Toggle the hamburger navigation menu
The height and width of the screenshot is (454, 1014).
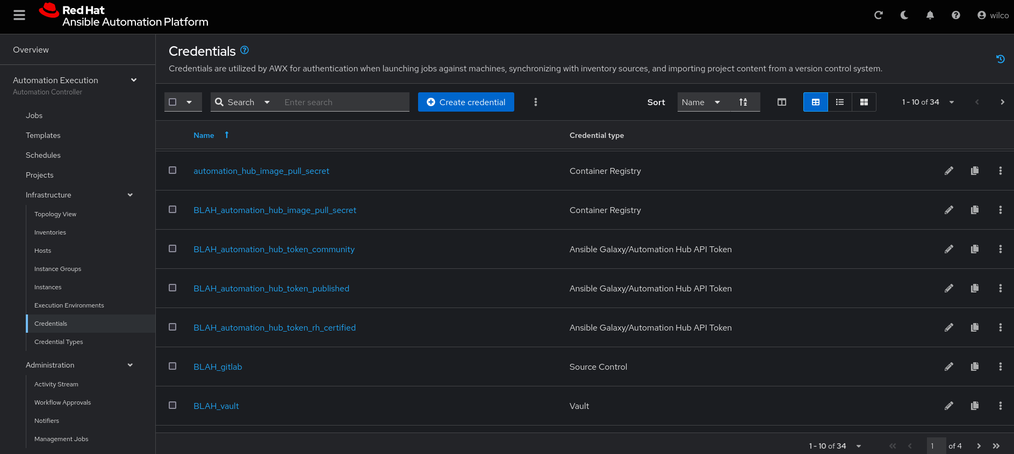[x=19, y=15]
